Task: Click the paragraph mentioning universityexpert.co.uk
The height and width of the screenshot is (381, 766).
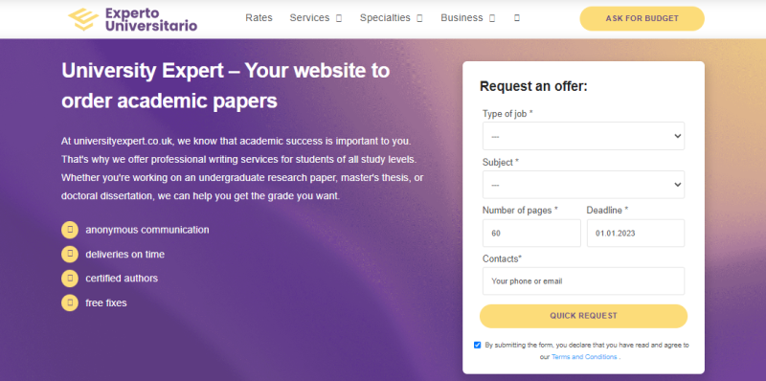Action: tap(242, 168)
